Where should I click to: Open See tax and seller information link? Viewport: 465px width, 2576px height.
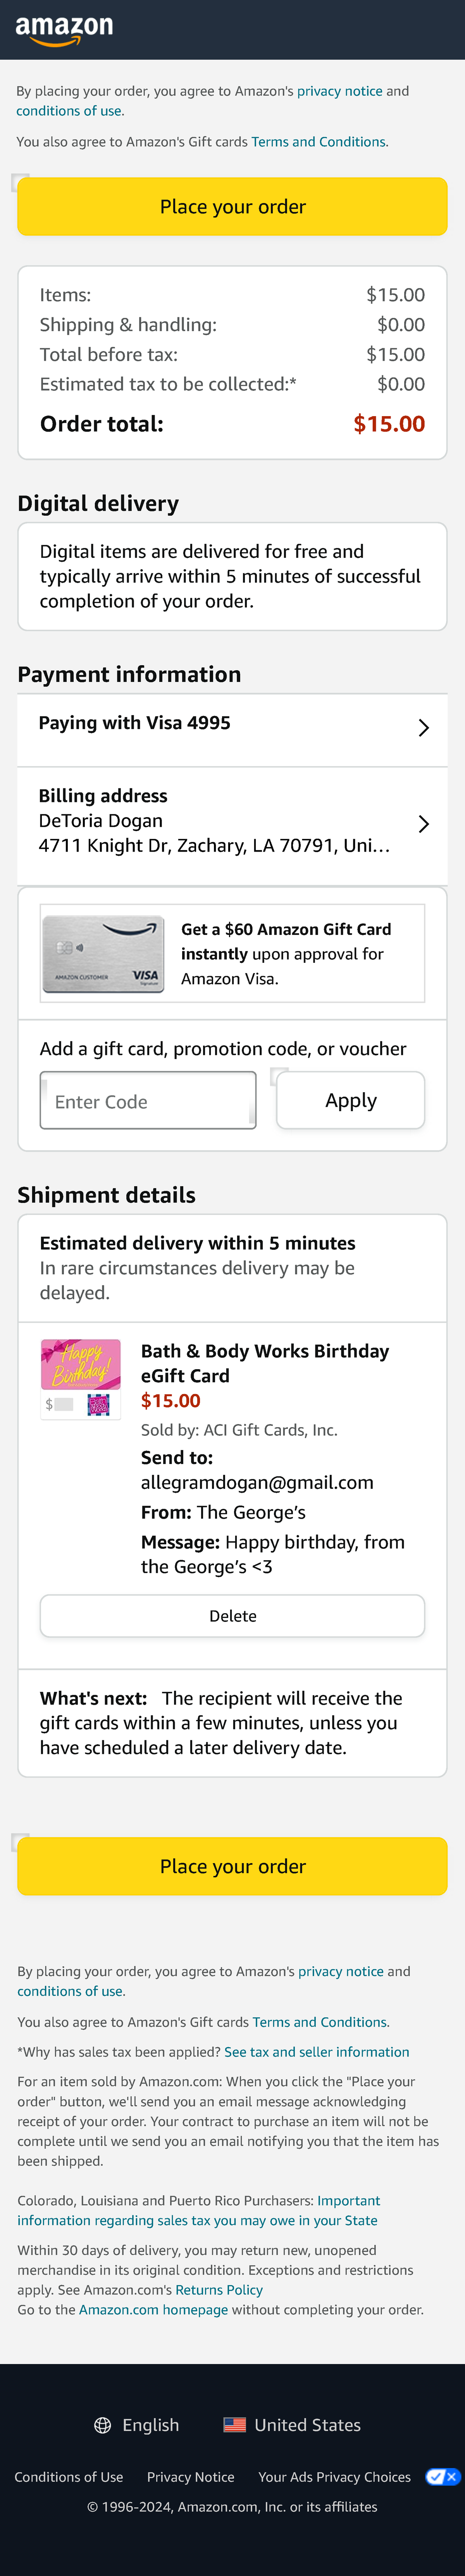click(316, 2052)
